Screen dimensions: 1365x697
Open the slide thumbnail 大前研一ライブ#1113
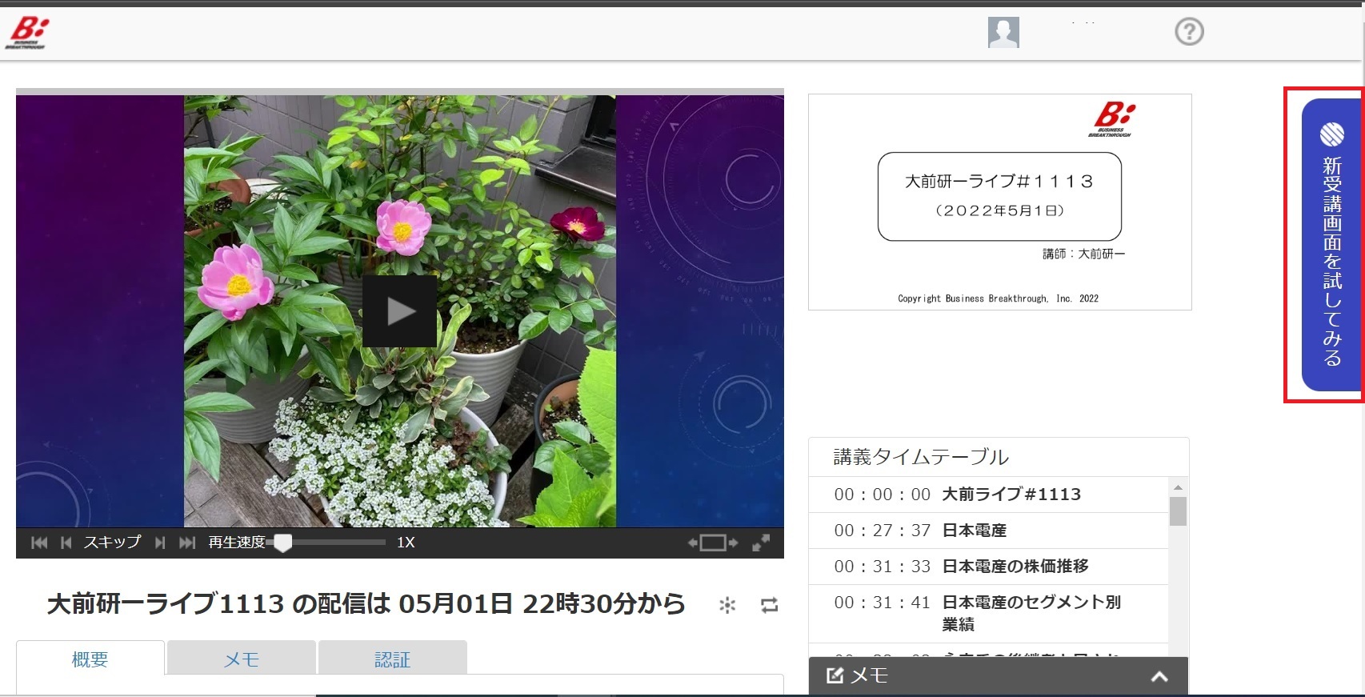pos(1000,202)
